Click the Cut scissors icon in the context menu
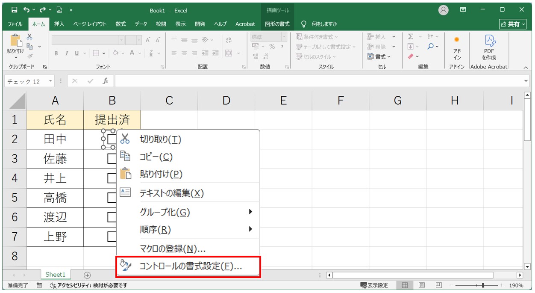535x293 pixels. click(125, 139)
